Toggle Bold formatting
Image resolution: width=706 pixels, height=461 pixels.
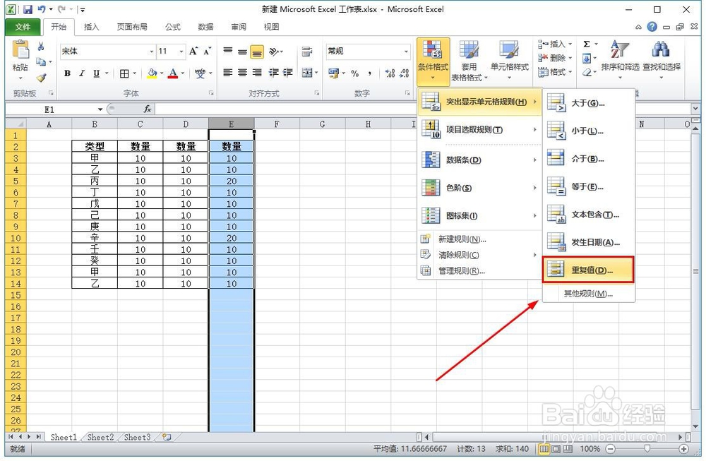click(67, 73)
